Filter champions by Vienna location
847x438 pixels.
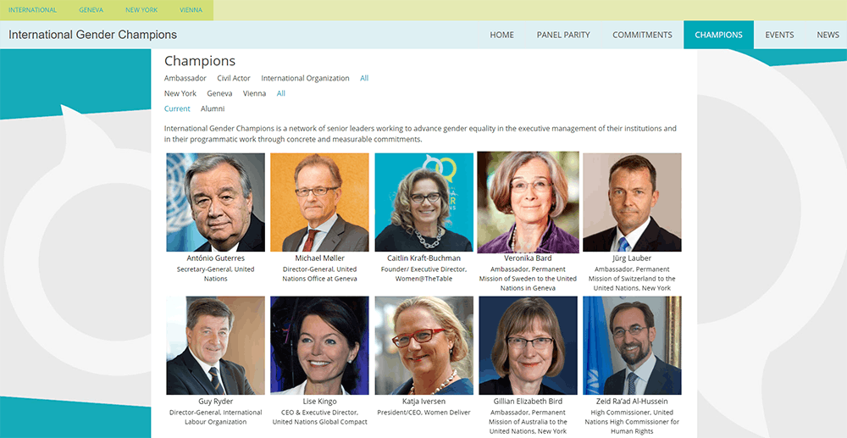click(x=254, y=93)
